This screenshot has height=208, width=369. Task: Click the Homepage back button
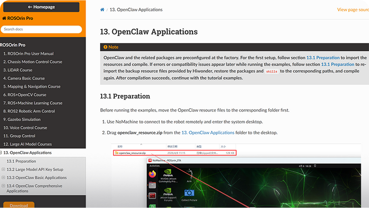pos(41,7)
